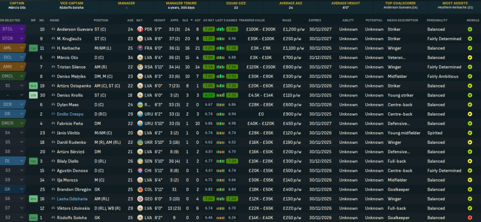Image resolution: width=481 pixels, height=222 pixels.
Task: Click the red morale icon for Rūdolfs Soloha
Action: pyautogui.click(x=470, y=218)
